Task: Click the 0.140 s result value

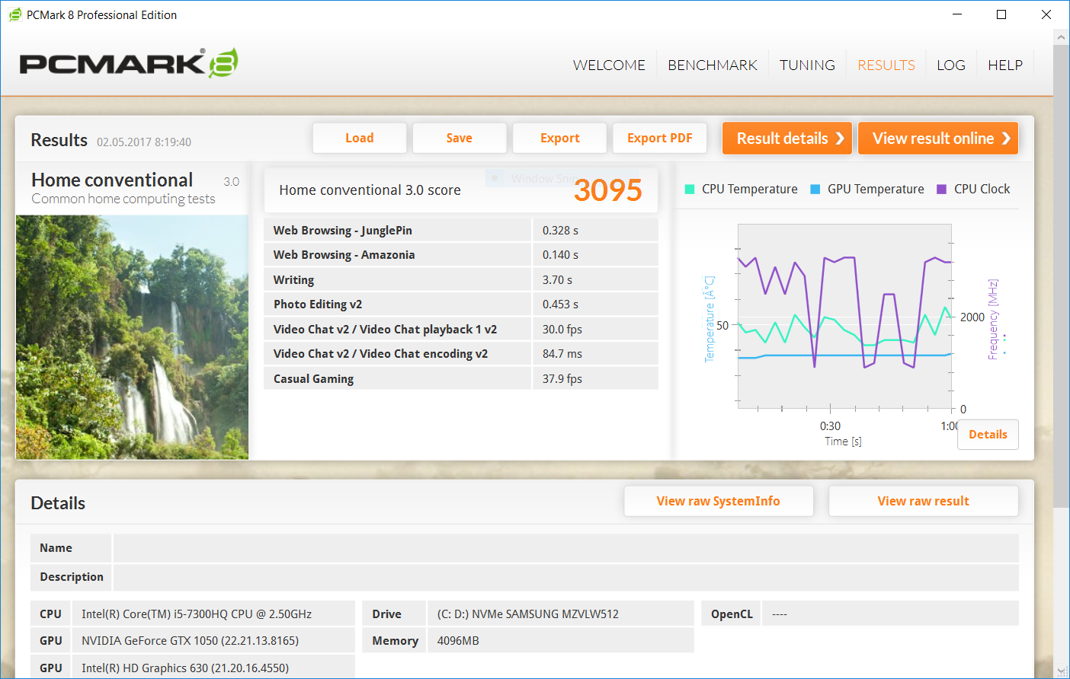Action: coord(560,255)
